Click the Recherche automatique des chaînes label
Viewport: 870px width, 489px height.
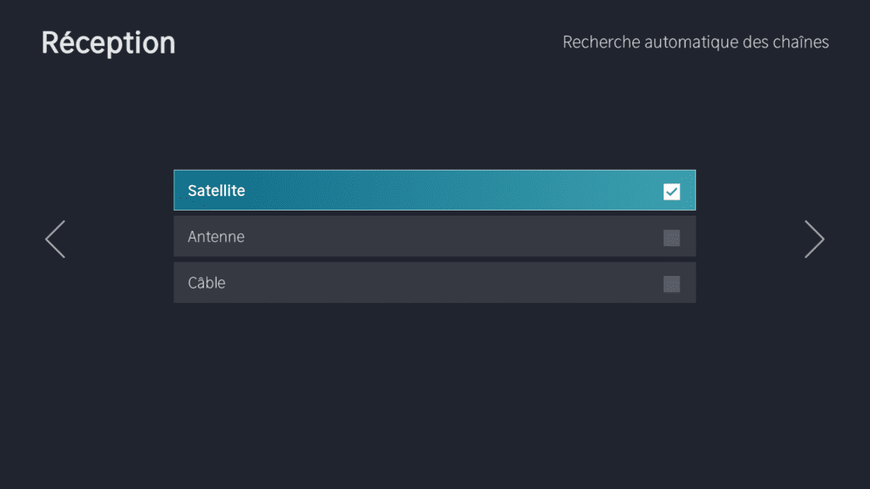695,42
